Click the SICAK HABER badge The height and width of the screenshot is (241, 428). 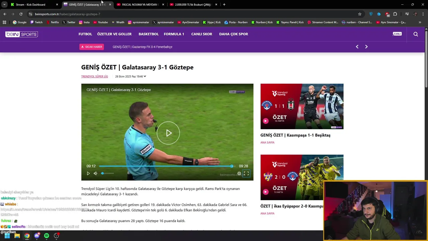(x=92, y=47)
